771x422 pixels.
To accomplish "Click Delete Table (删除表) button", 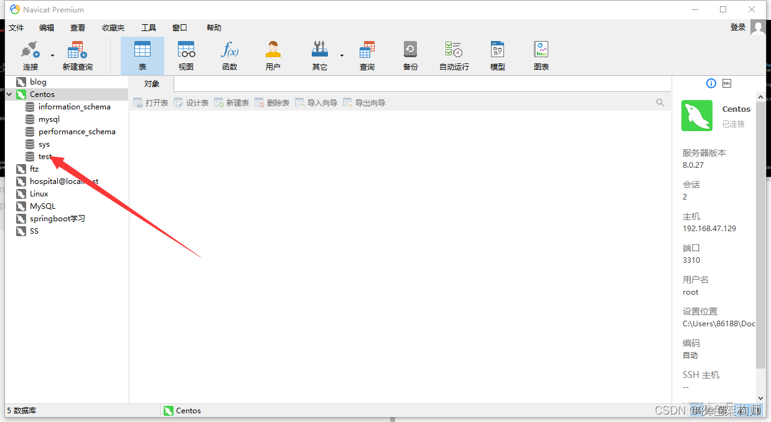I will (272, 103).
